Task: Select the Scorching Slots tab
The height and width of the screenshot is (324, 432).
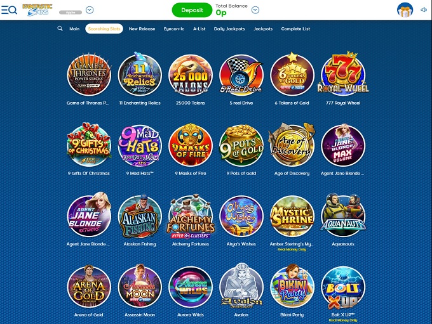Action: pos(104,29)
